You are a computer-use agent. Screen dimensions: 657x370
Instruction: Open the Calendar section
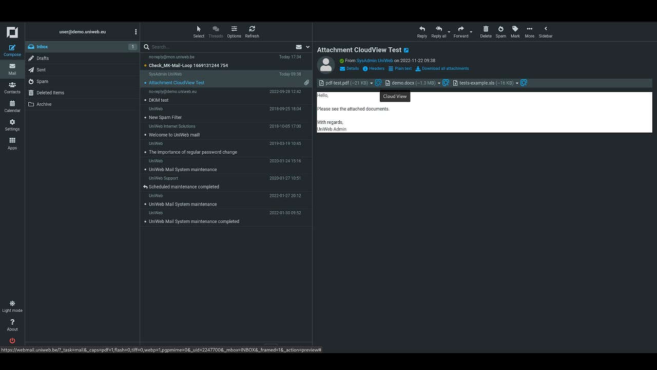click(x=12, y=106)
